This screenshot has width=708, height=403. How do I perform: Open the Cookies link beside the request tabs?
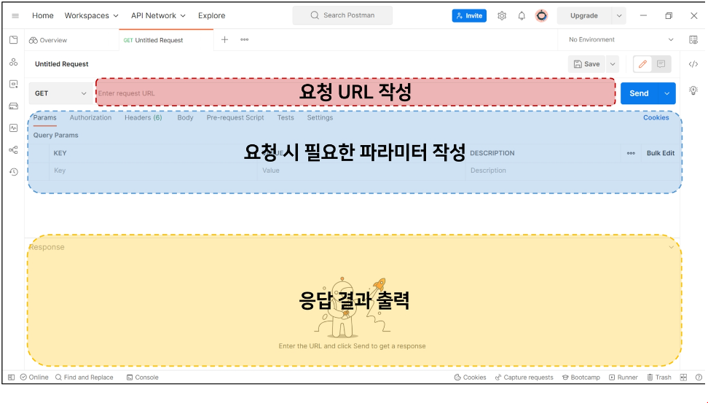(x=656, y=117)
